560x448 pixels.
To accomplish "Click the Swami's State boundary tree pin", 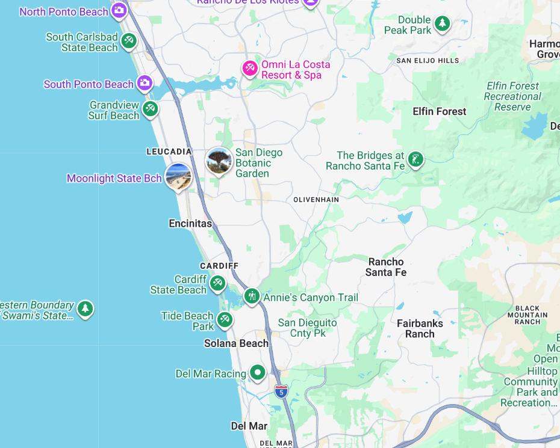I will coord(86,309).
